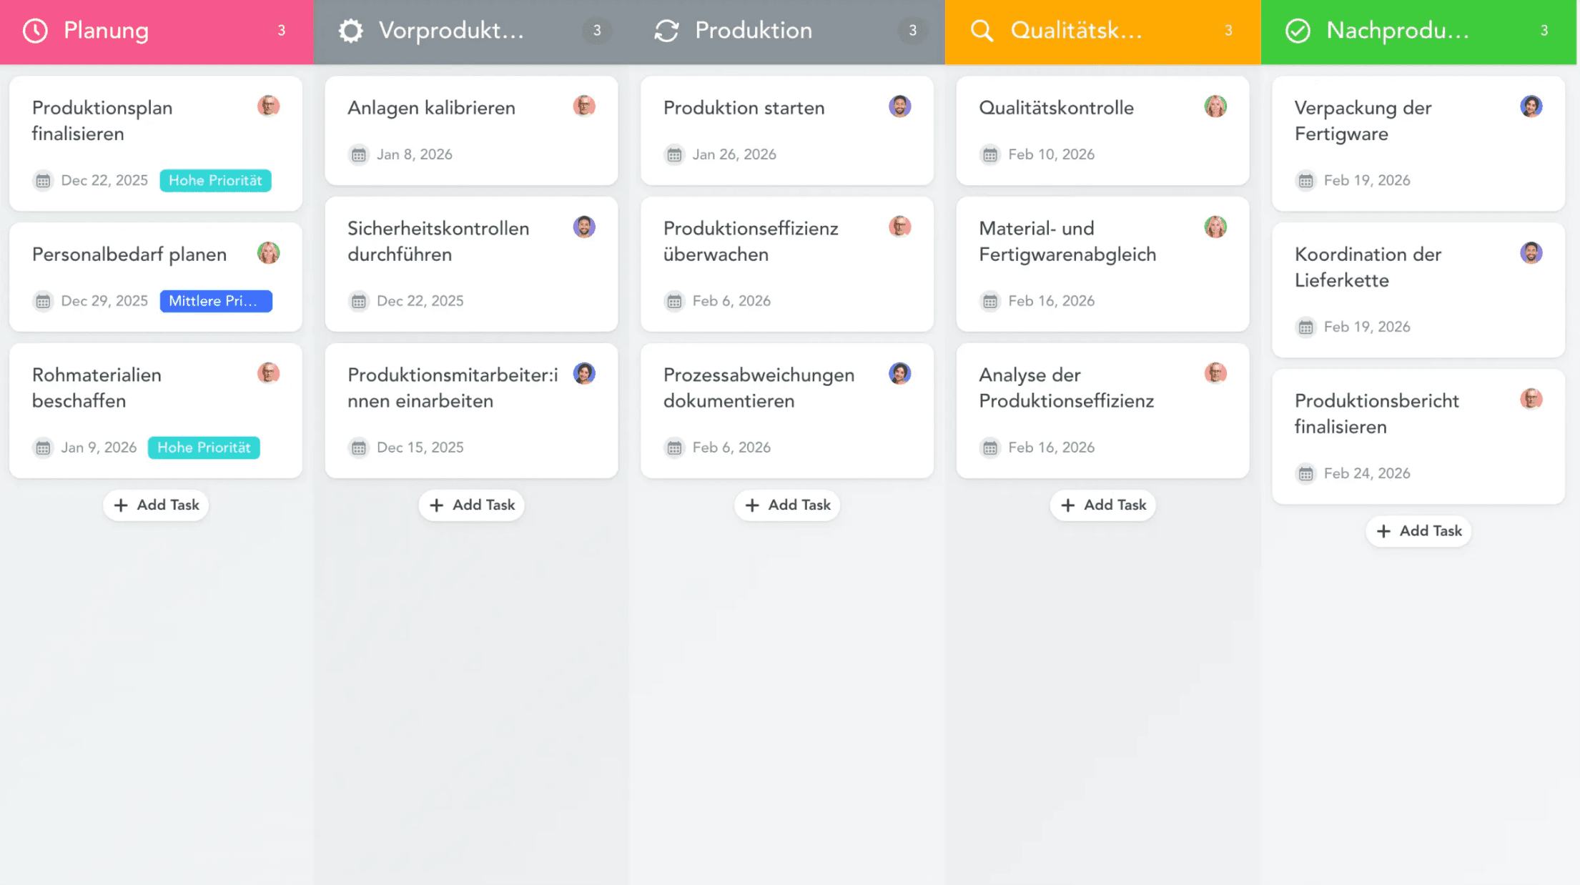Click the magnifier icon in Qualitätsk header
This screenshot has height=885, width=1580.
point(982,31)
